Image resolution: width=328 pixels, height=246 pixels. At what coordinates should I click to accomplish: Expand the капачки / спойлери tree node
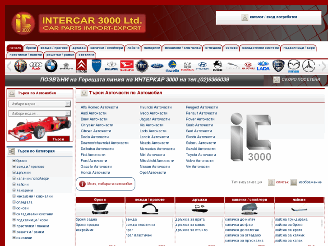pos(14,178)
